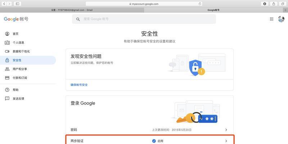Go forward with Safari forward arrow
The height and width of the screenshot is (144, 288).
9,4
